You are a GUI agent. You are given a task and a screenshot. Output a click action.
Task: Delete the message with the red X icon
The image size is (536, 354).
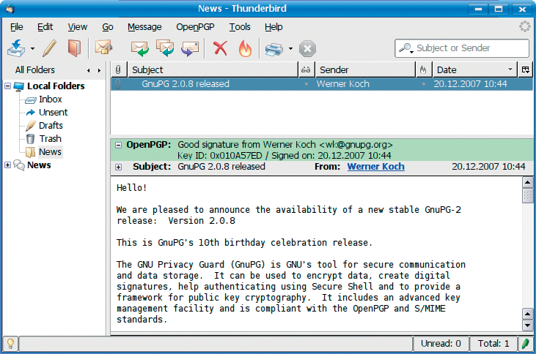220,48
